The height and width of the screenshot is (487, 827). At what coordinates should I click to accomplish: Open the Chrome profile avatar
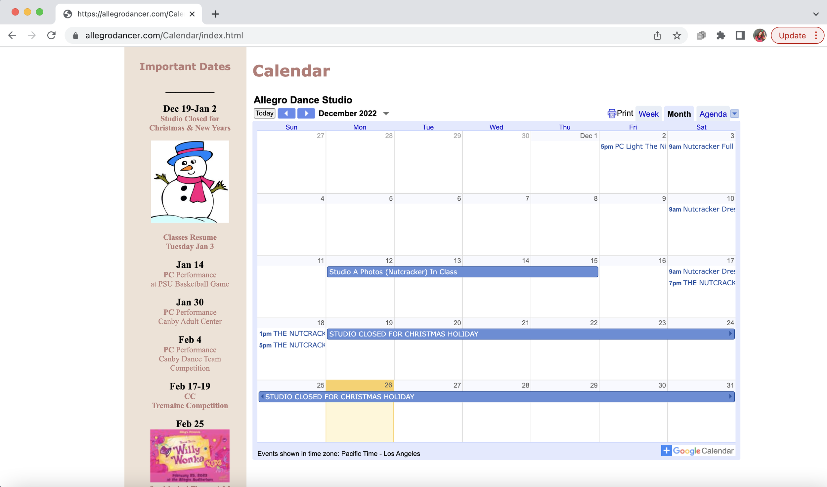[x=760, y=35]
